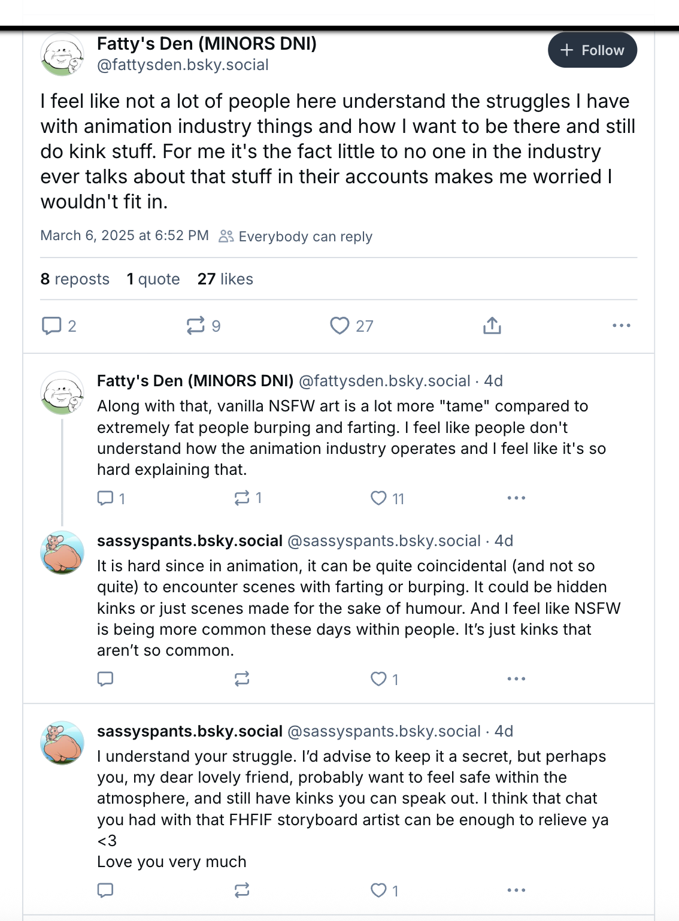Image resolution: width=679 pixels, height=921 pixels.
Task: Like the main post with 27 likes
Action: pos(339,326)
